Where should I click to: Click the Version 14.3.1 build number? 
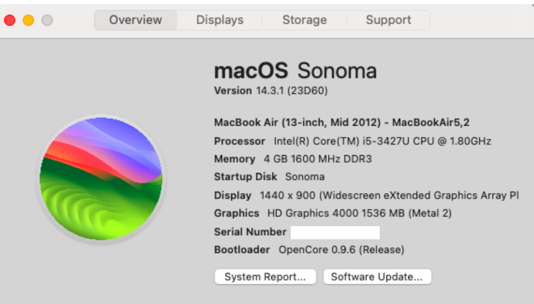pos(291,90)
